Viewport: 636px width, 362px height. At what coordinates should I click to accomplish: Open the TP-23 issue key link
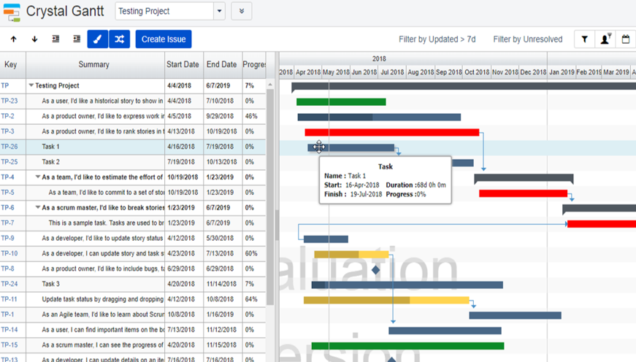9,101
